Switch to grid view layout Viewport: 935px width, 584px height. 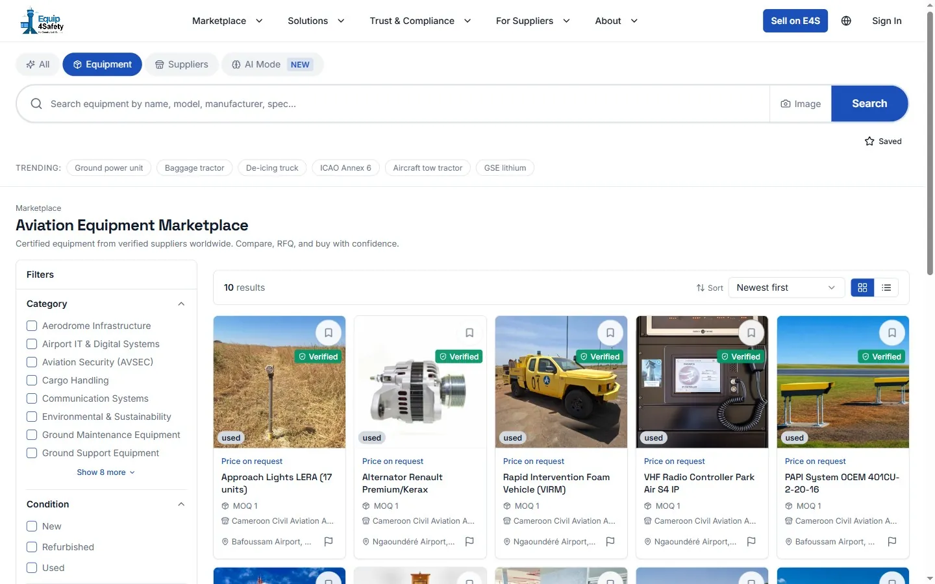[862, 287]
